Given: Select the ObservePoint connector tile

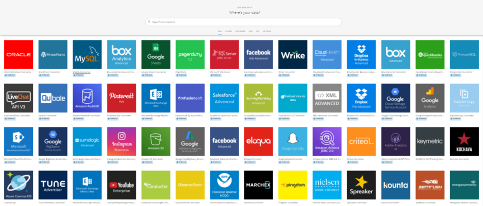Looking at the screenshot, I should (x=190, y=185).
